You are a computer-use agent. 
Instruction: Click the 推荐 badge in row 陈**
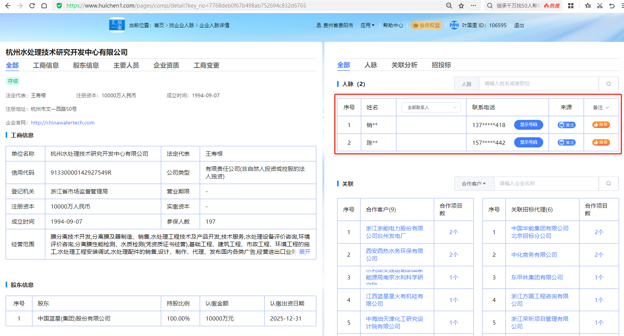[x=601, y=143]
